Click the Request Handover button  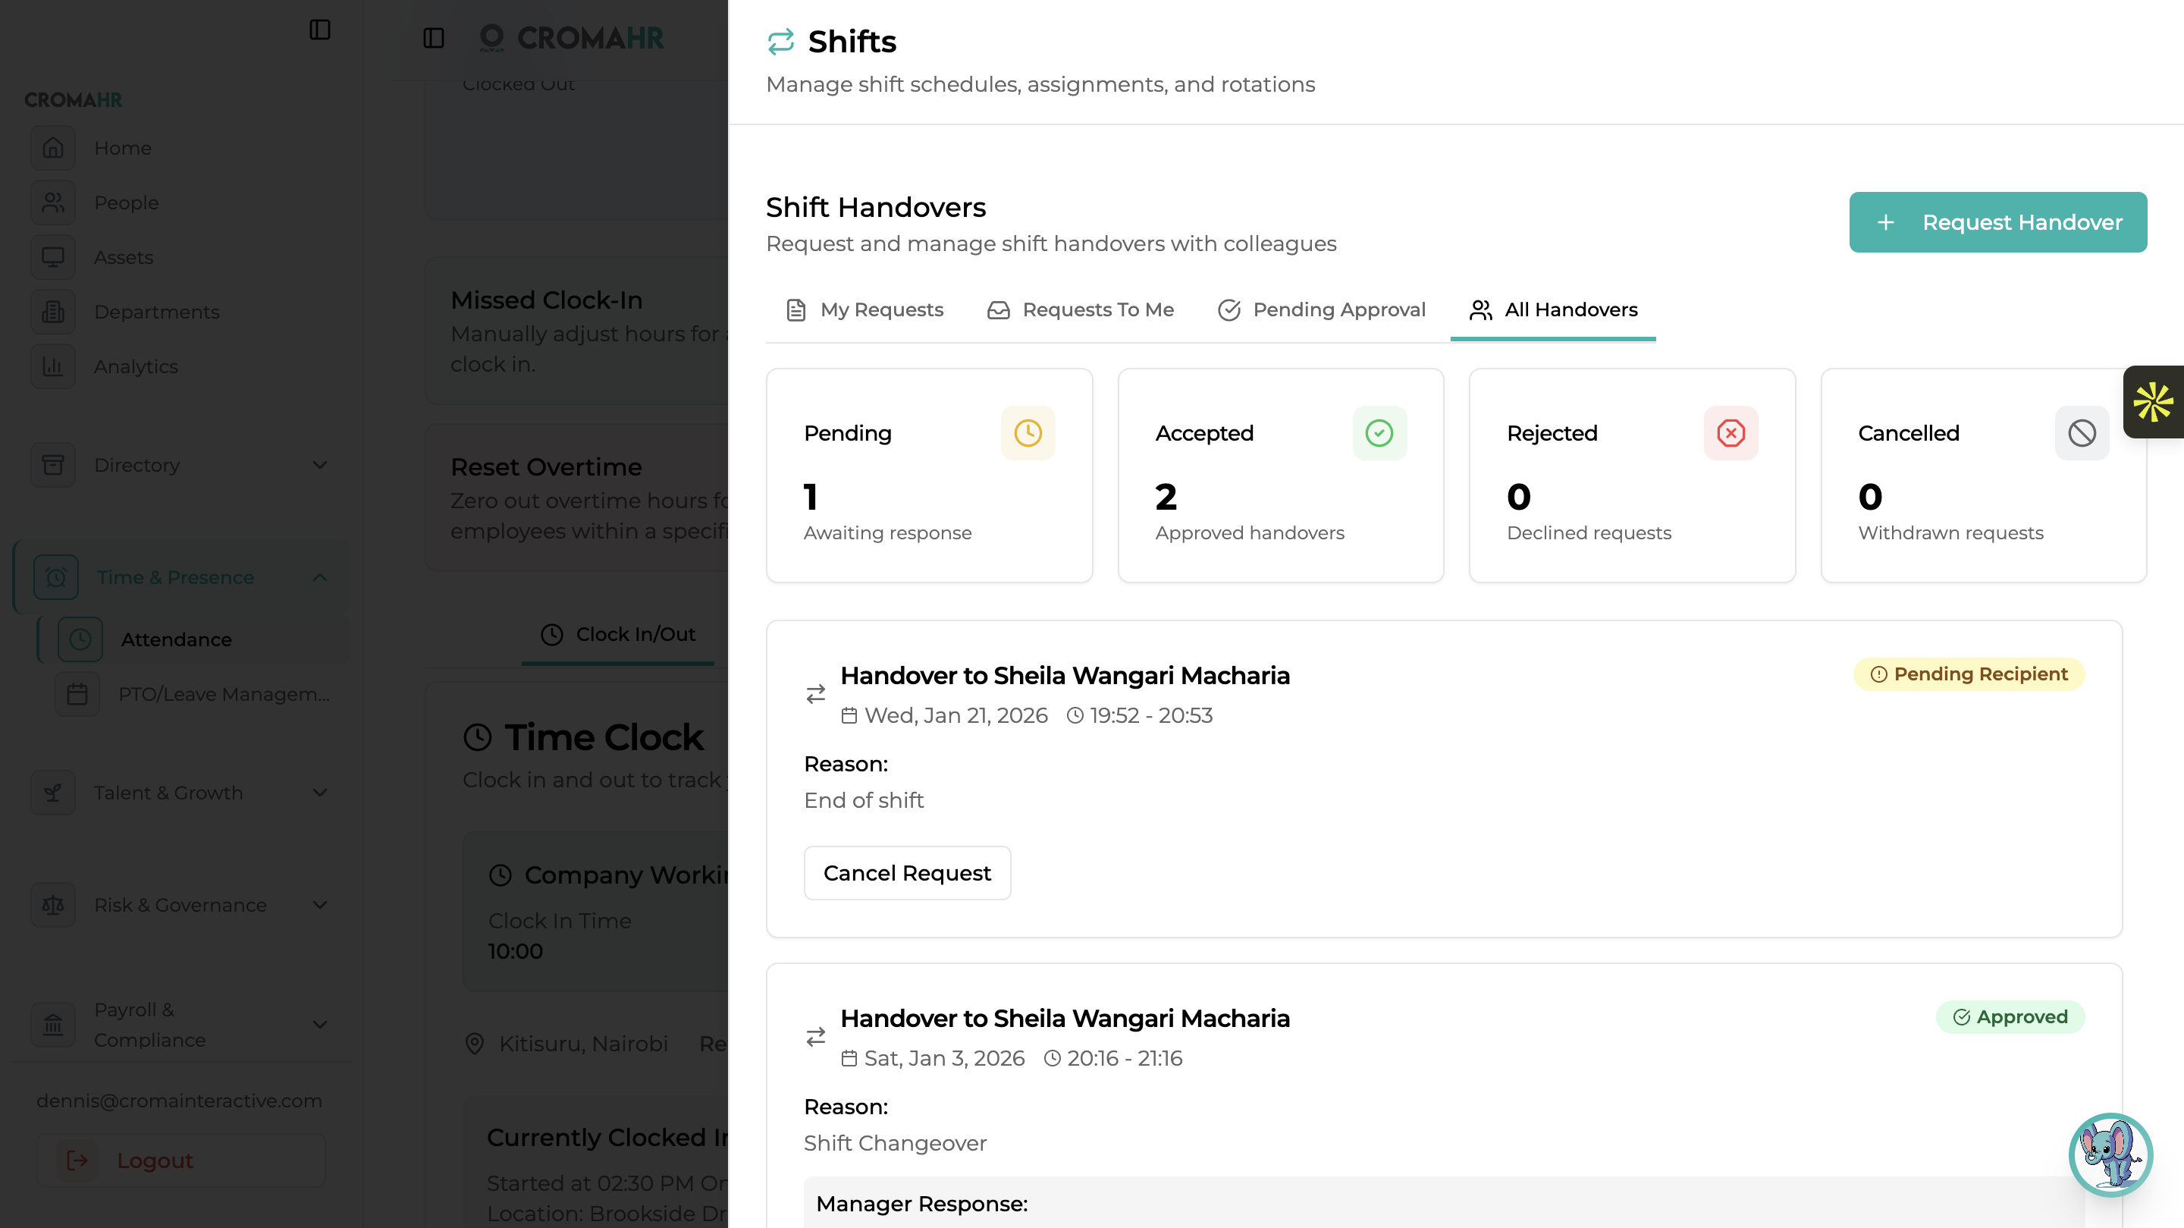(x=1997, y=222)
